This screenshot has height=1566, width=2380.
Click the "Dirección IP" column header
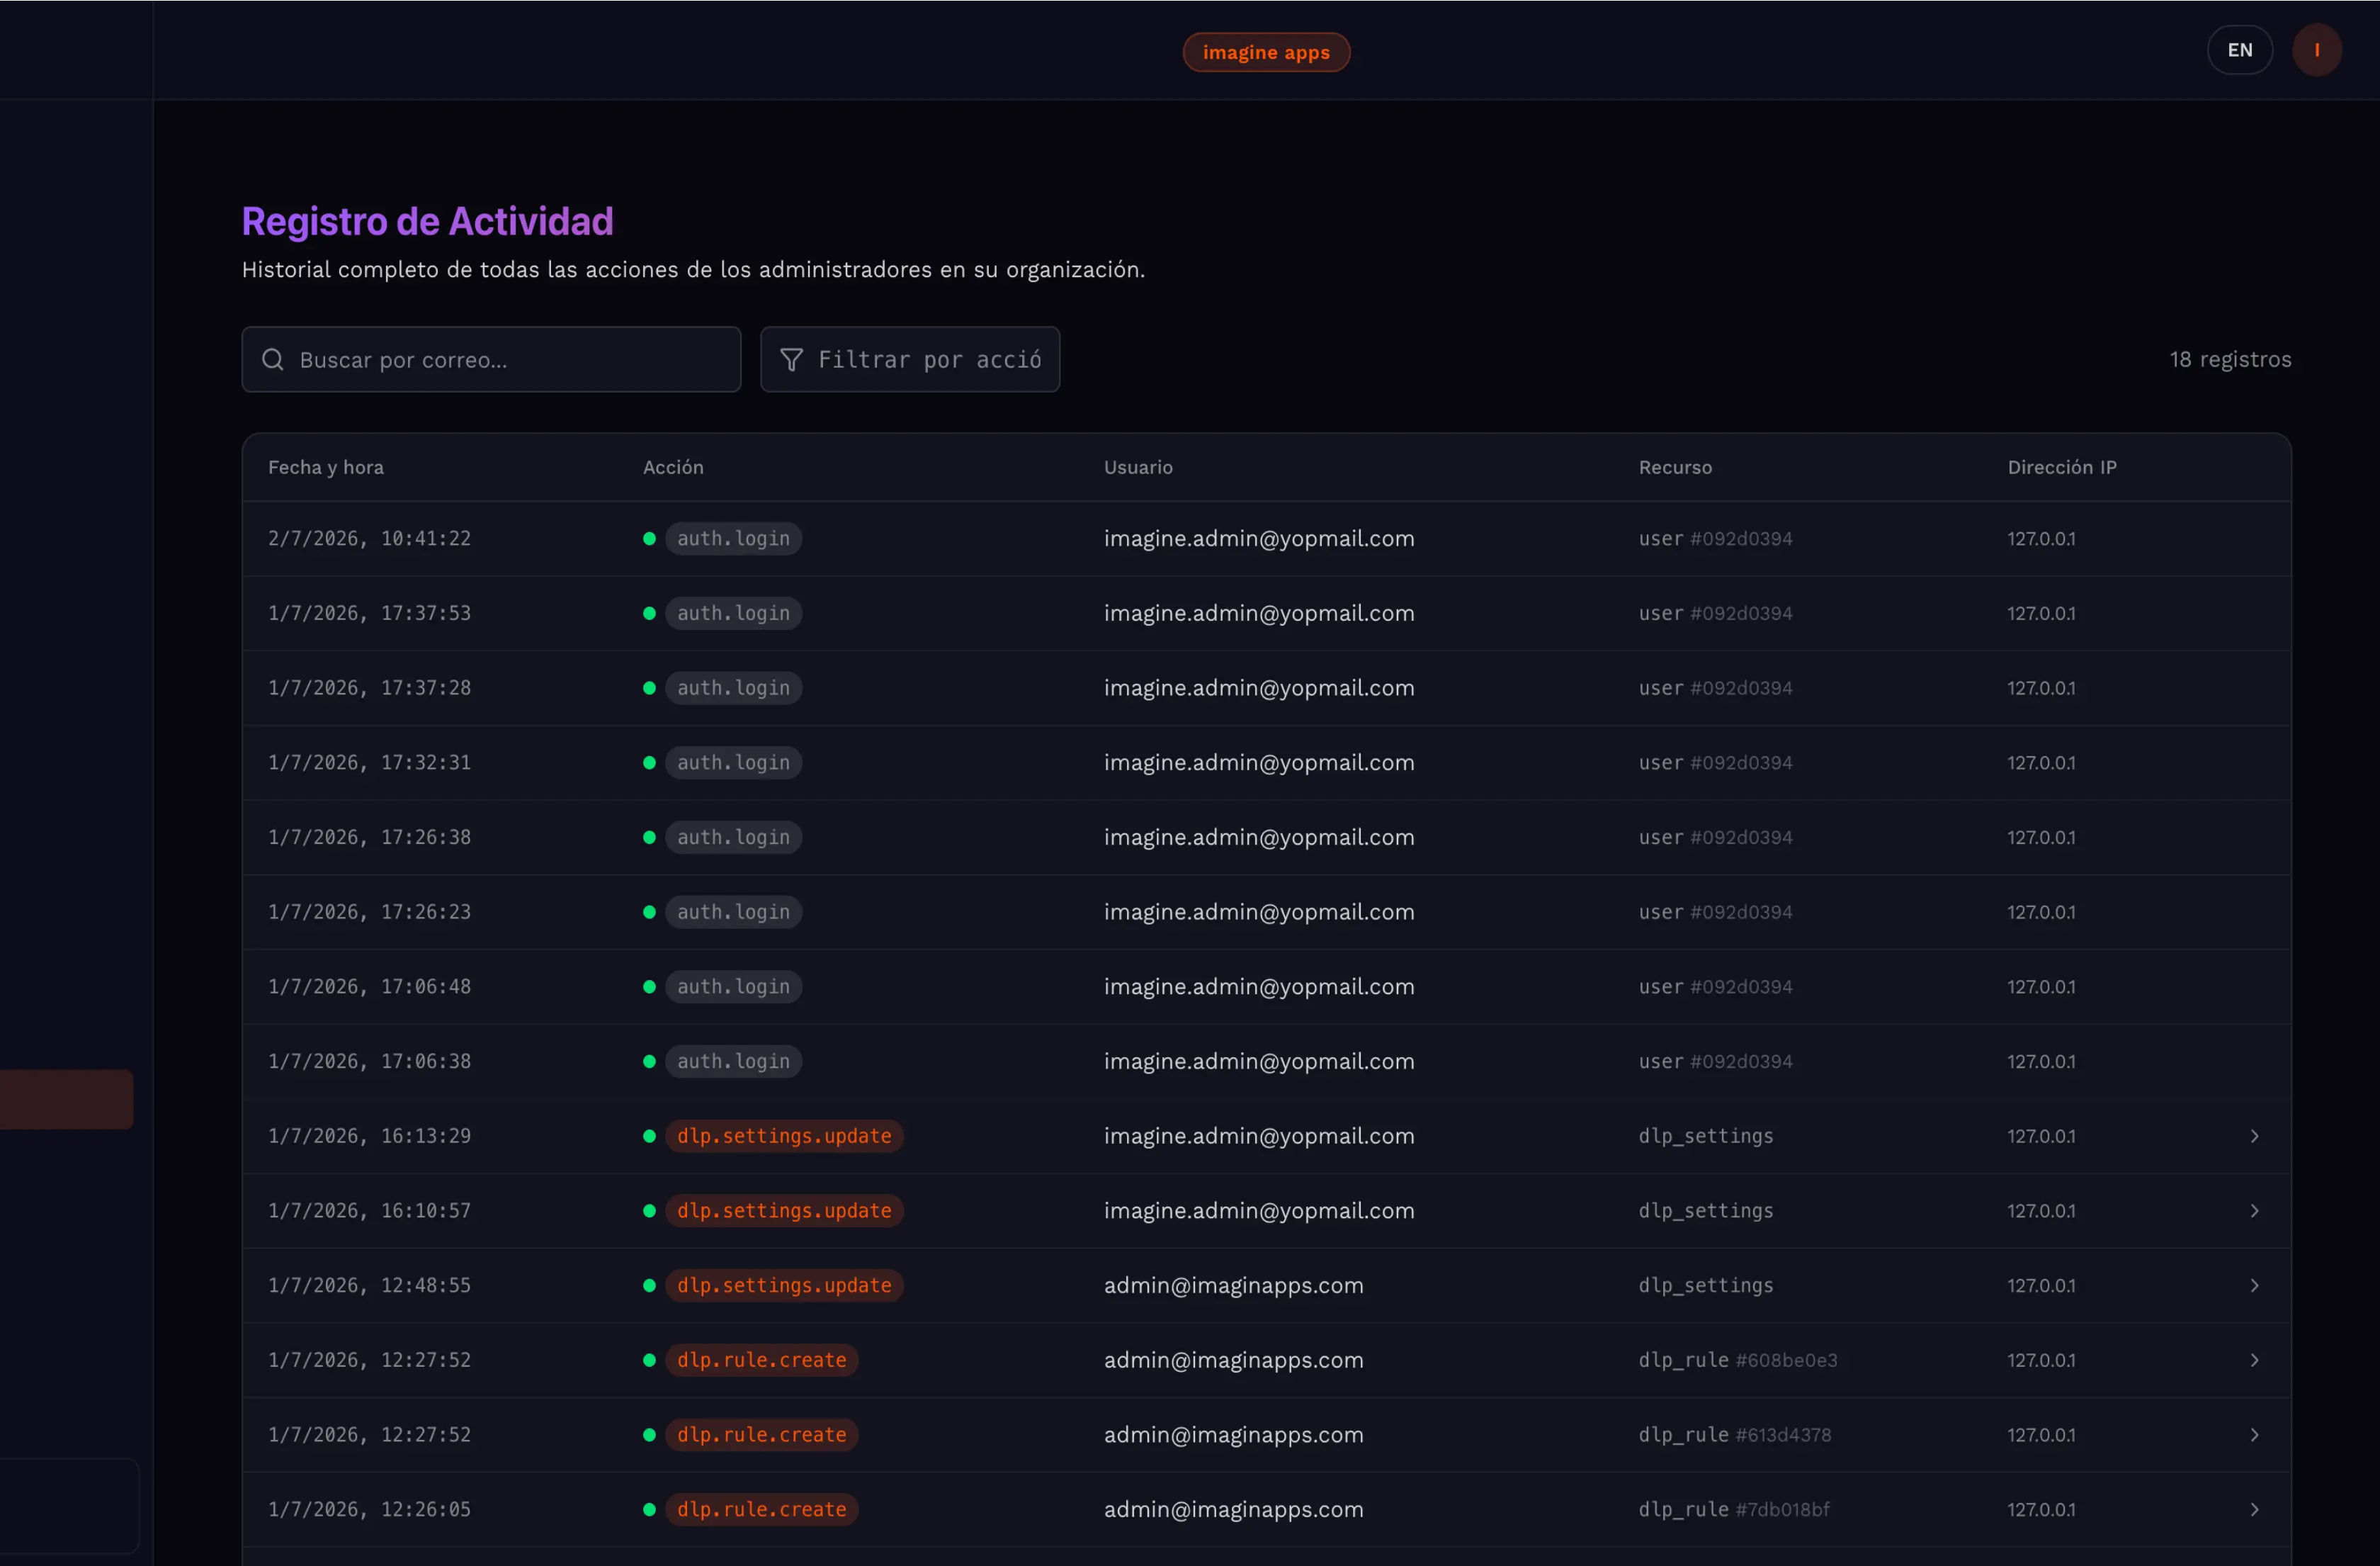2062,467
